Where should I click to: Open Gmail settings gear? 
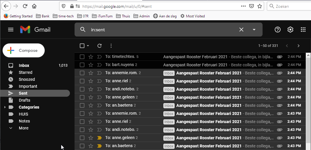click(290, 30)
